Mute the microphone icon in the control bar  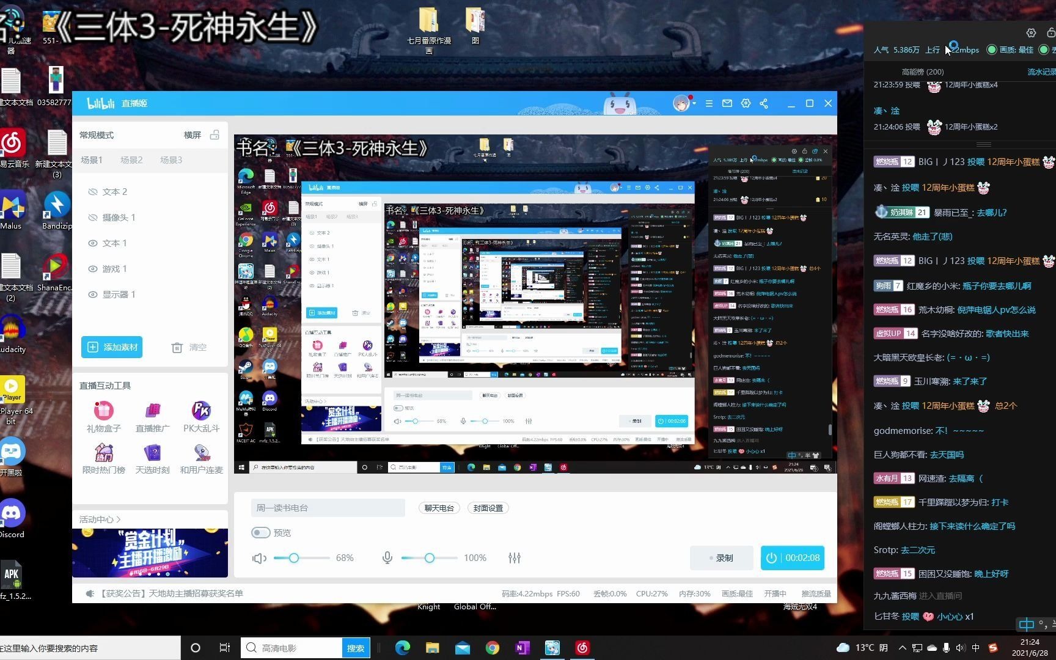(x=387, y=558)
